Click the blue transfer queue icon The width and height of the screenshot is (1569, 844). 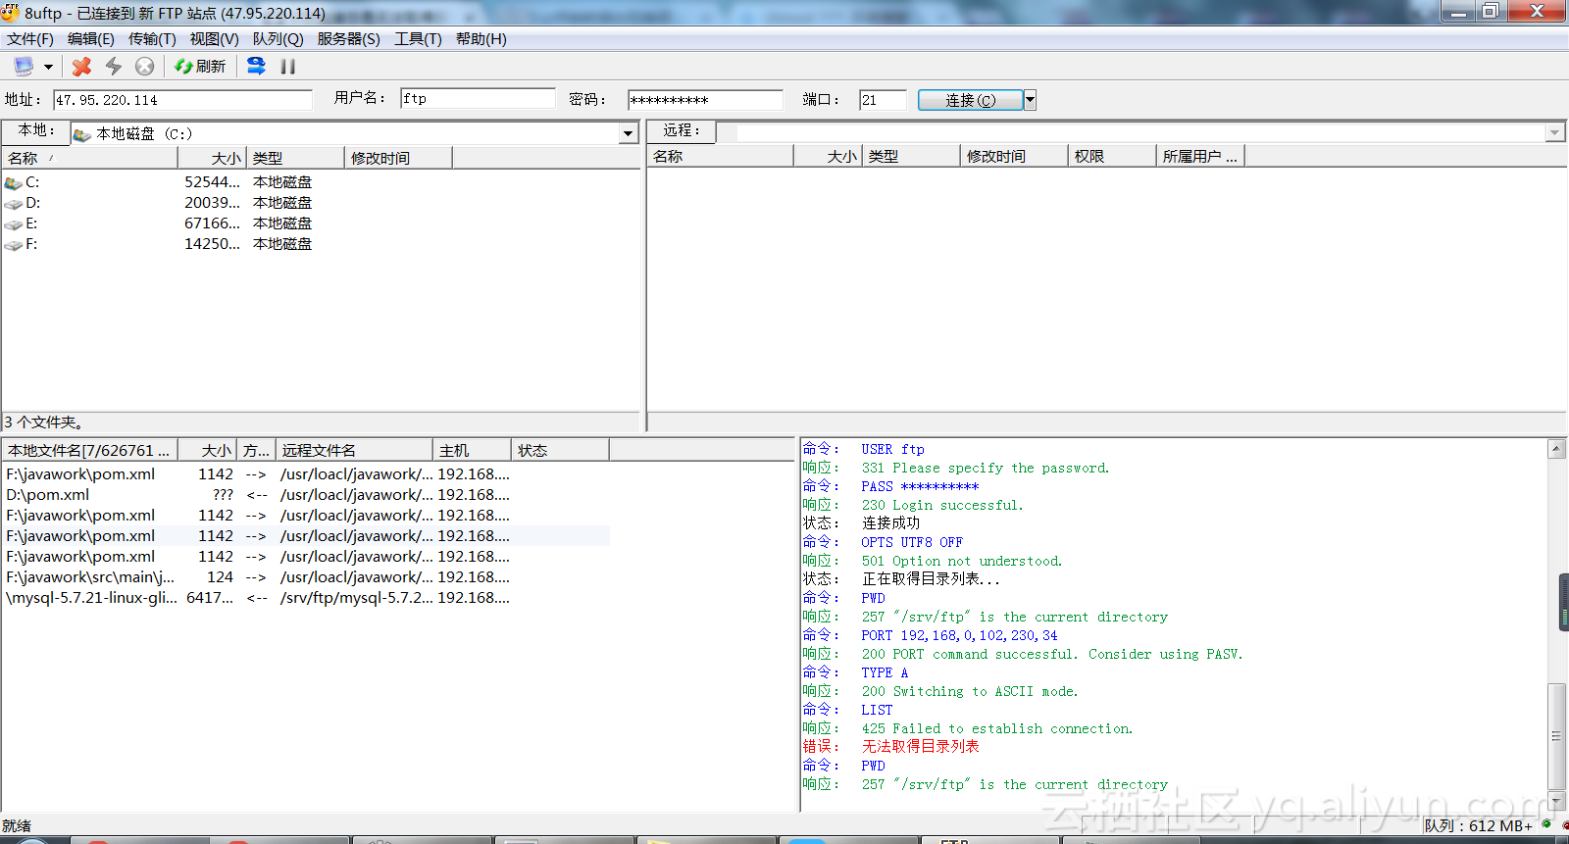[x=256, y=66]
